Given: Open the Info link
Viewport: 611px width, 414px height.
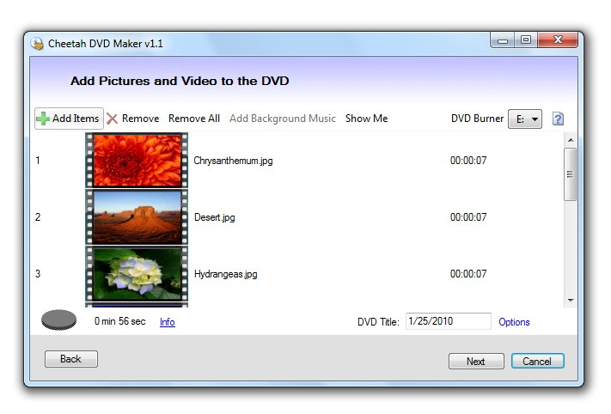Looking at the screenshot, I should [x=168, y=322].
